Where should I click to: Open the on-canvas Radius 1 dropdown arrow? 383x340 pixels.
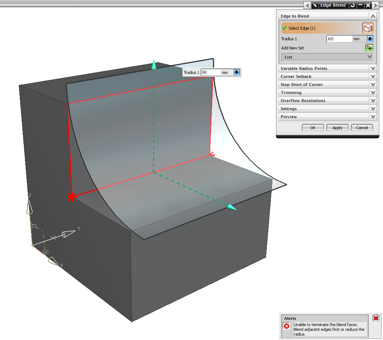237,72
